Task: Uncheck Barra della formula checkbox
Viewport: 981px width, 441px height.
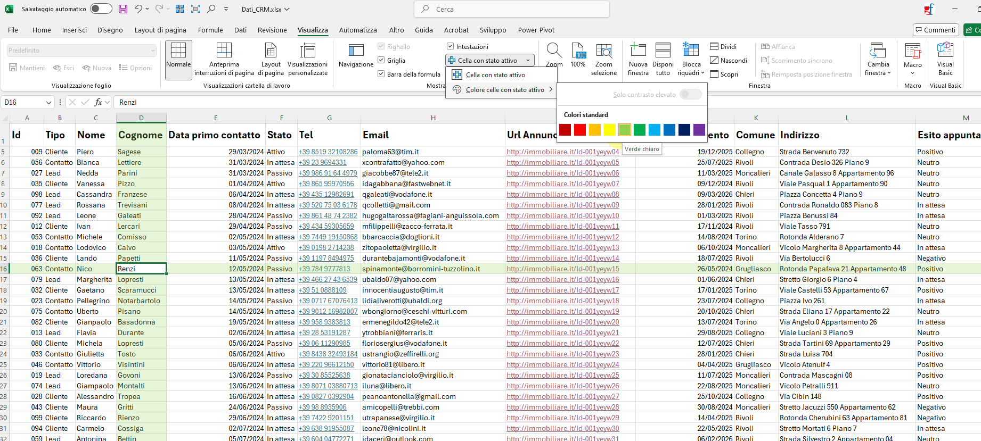Action: click(381, 74)
